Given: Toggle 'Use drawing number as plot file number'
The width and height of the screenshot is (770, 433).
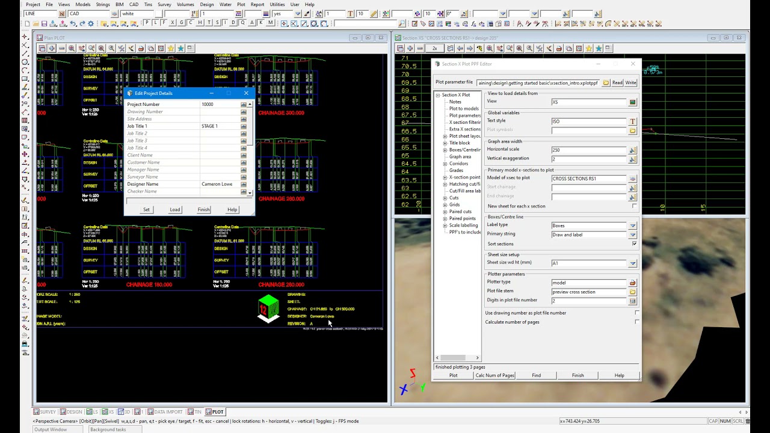Looking at the screenshot, I should [x=637, y=313].
